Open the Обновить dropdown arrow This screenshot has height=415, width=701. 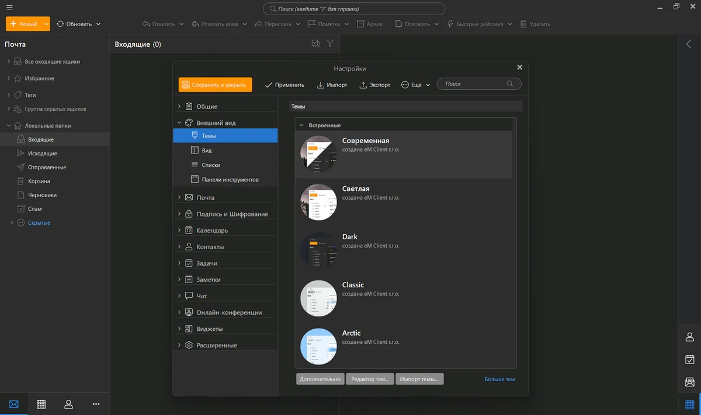point(98,24)
